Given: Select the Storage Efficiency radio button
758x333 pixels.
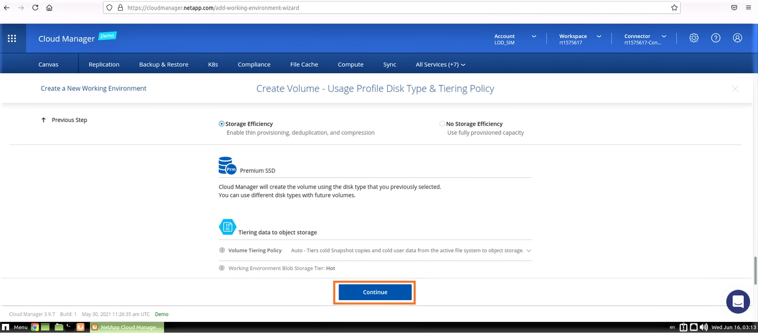Looking at the screenshot, I should click(x=222, y=124).
